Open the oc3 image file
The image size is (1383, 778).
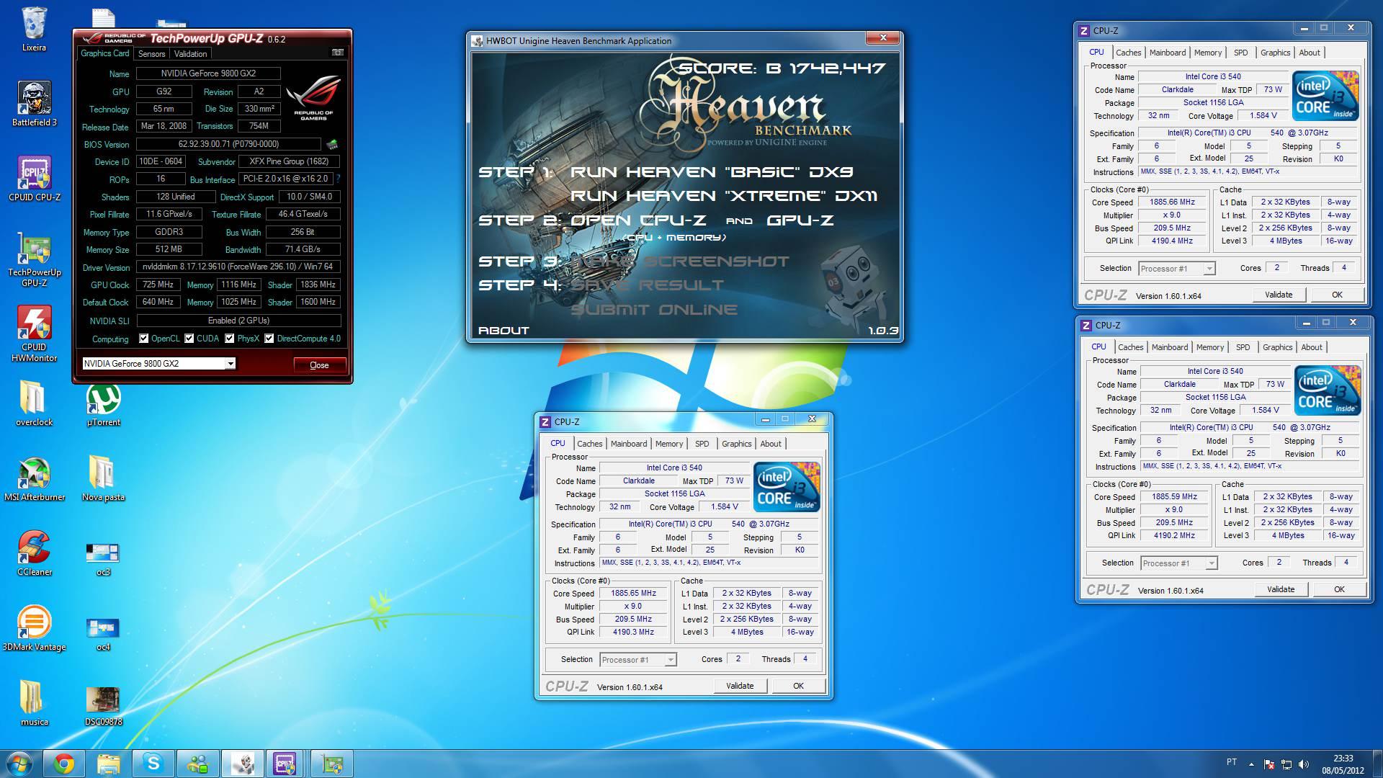[x=103, y=558]
